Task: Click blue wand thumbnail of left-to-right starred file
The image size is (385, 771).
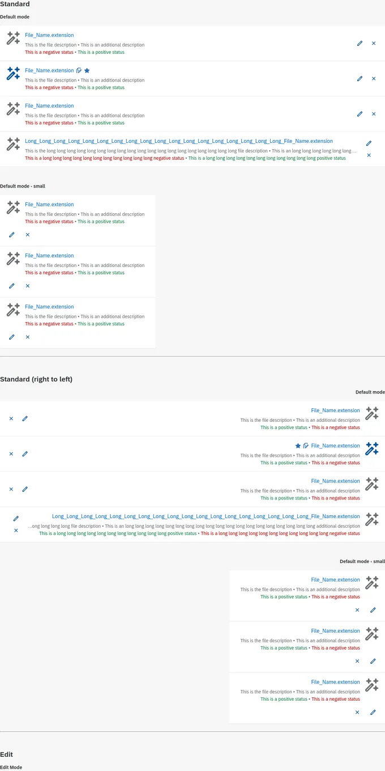Action: coord(13,74)
